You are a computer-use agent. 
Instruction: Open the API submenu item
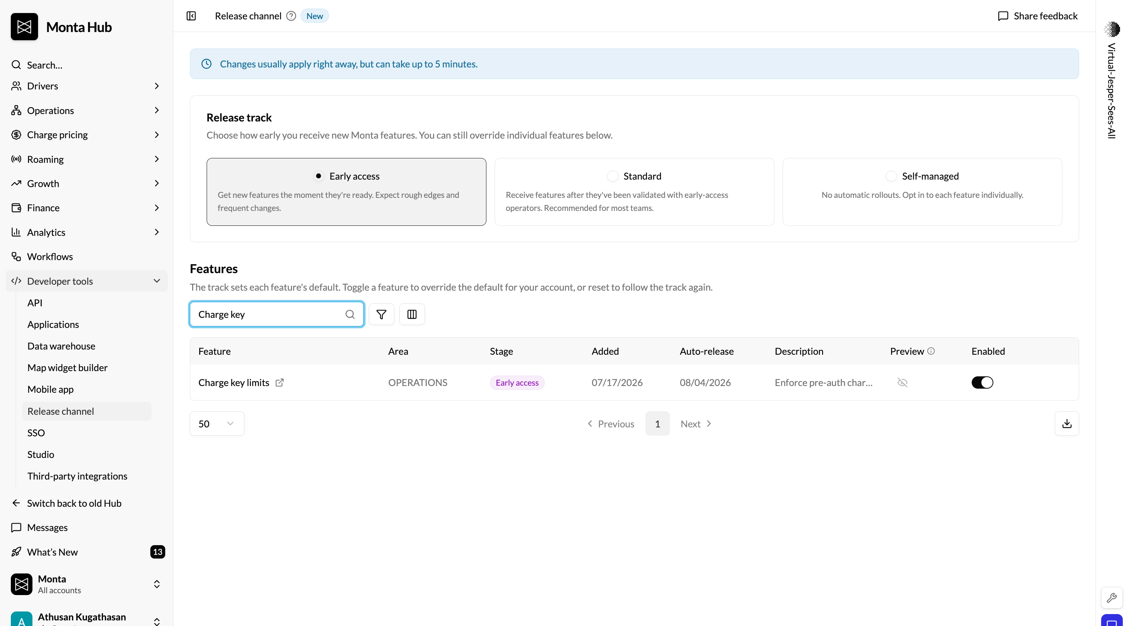(86, 303)
